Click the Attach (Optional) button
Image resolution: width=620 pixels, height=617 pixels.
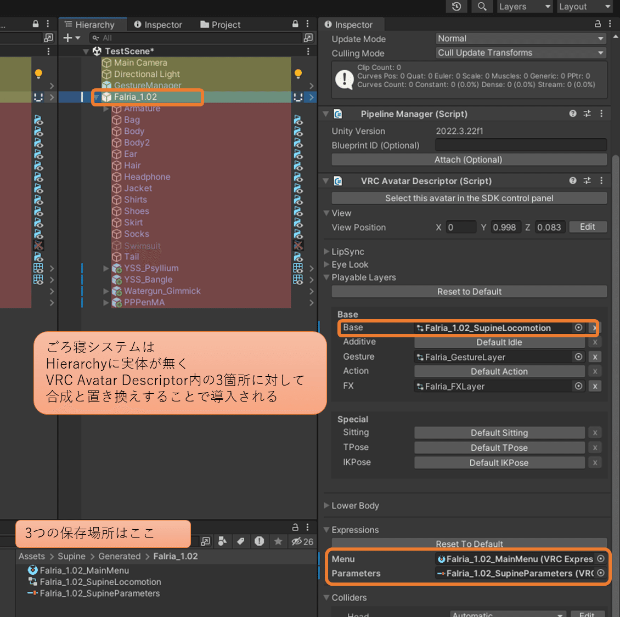[469, 160]
